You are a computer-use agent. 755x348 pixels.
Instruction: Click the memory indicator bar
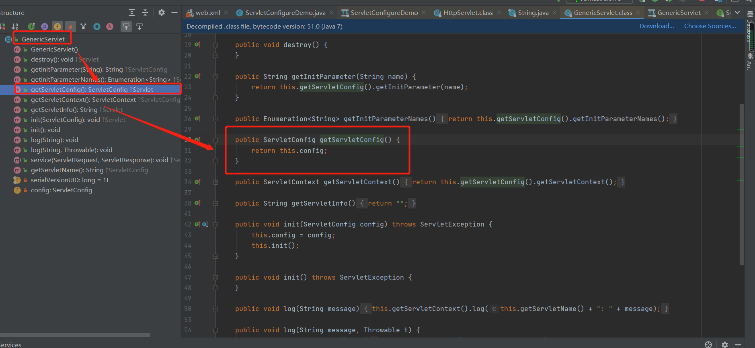tap(751, 37)
